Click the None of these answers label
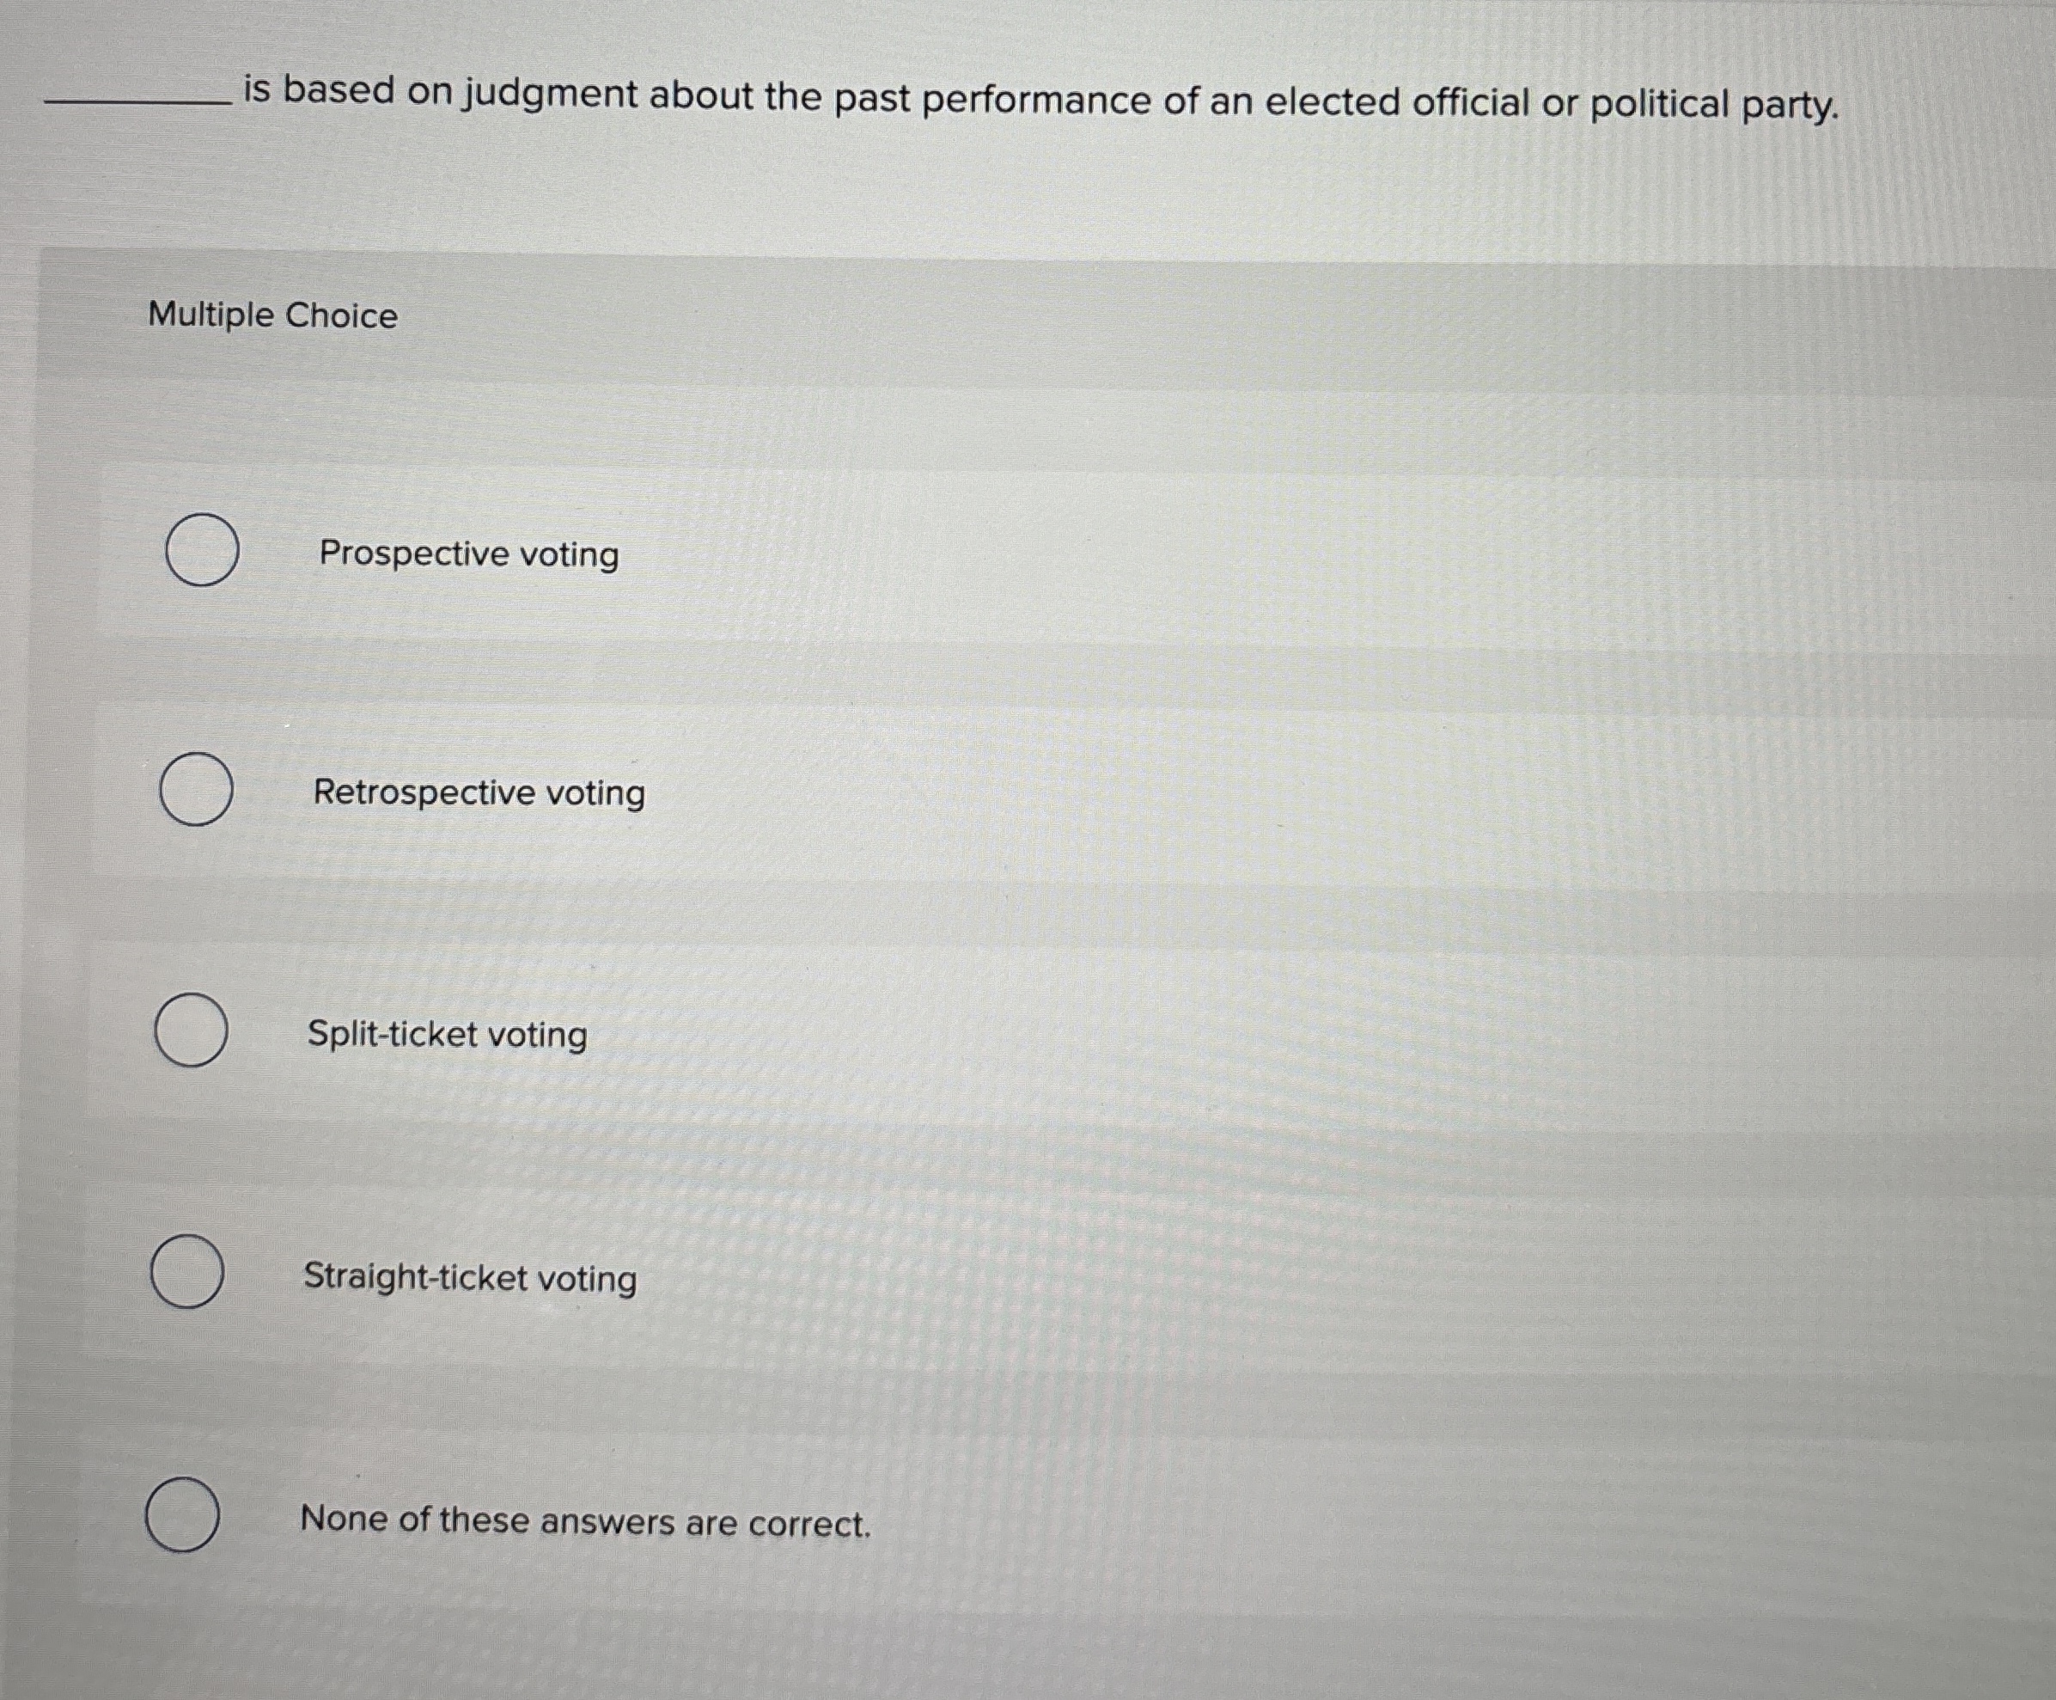This screenshot has height=1700, width=2056. coord(585,1520)
